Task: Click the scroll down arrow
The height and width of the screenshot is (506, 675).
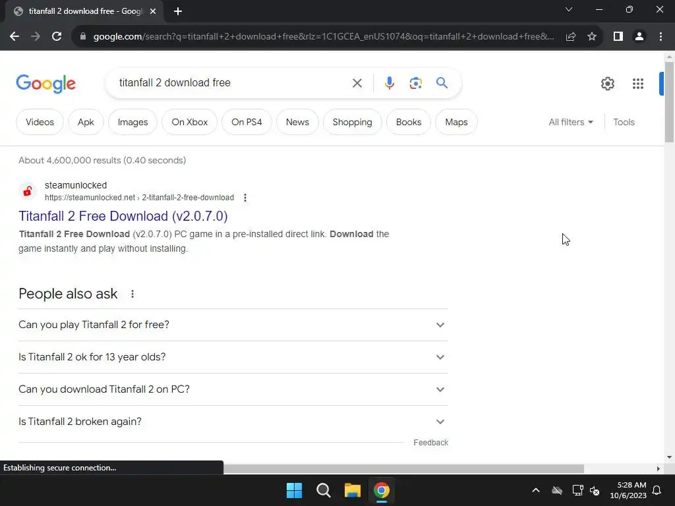Action: tap(669, 457)
